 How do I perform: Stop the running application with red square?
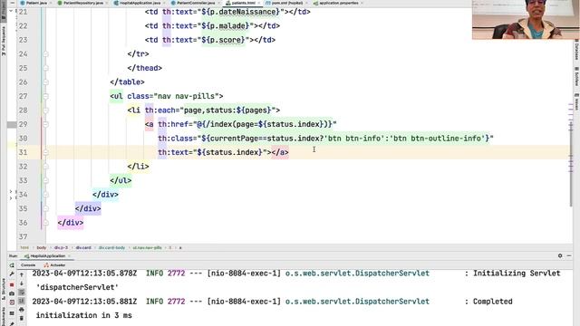coord(12,284)
